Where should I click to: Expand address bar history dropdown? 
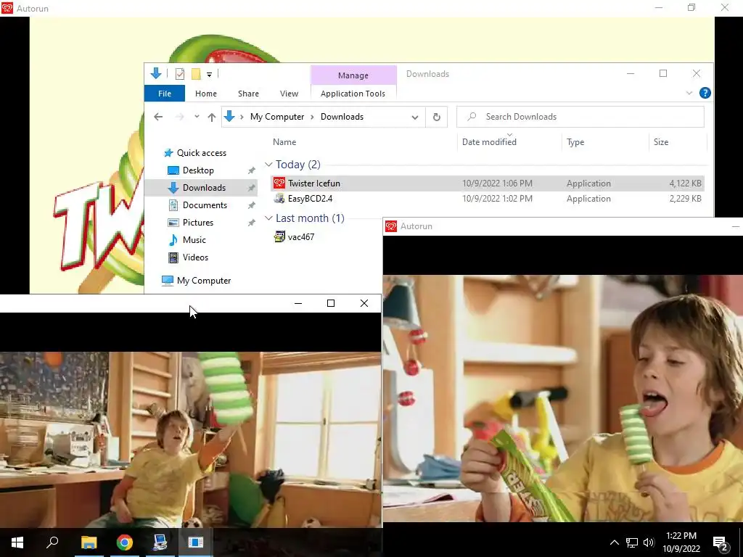(415, 117)
